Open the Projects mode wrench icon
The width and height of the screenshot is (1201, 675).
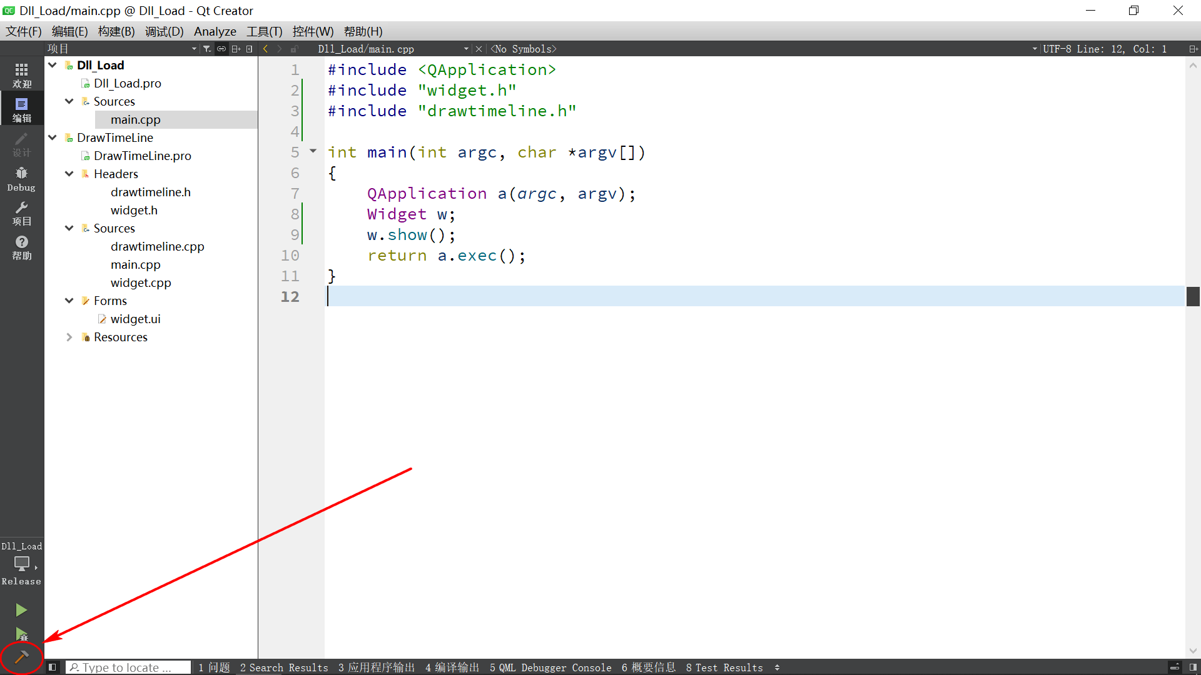click(x=21, y=213)
